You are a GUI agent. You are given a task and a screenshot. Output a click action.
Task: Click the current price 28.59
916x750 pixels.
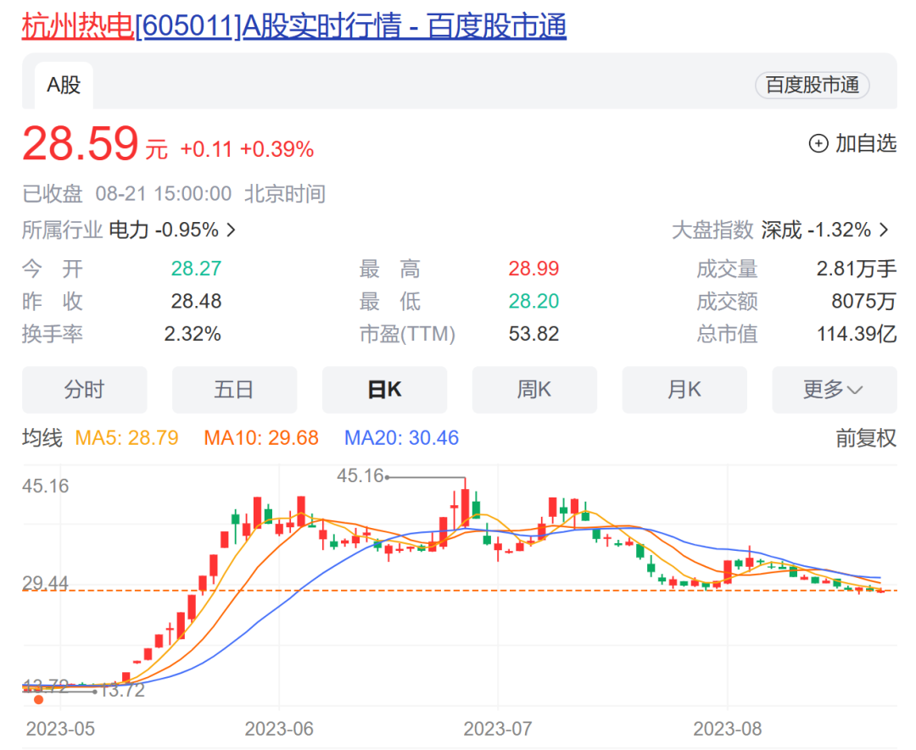coord(80,143)
